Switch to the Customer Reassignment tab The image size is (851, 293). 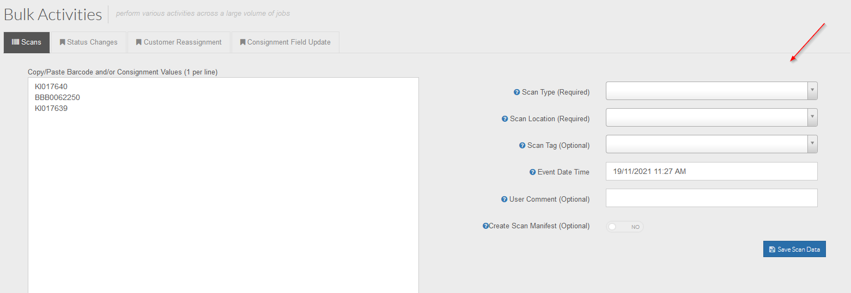pyautogui.click(x=179, y=42)
